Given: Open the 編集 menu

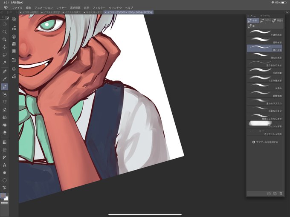Looking at the screenshot, I should pyautogui.click(x=29, y=8).
